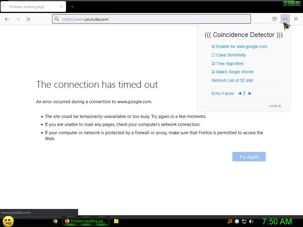The image size is (303, 227).
Task: Save page to Pocket icon
Action: coord(274,19)
